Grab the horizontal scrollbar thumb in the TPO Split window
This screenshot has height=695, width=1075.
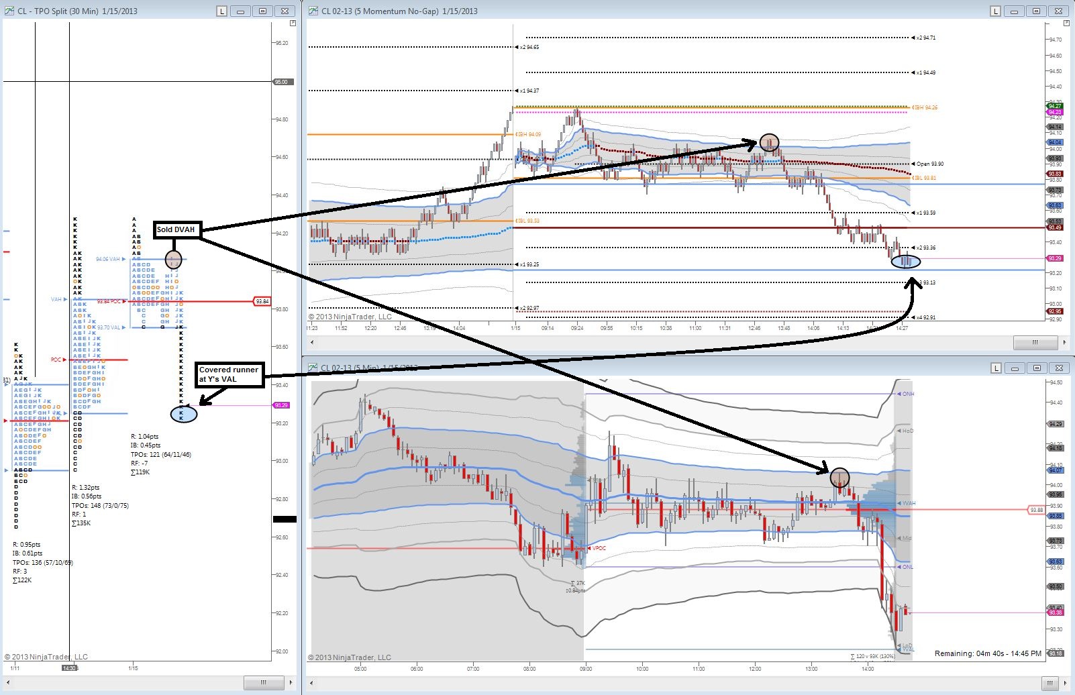[x=263, y=682]
